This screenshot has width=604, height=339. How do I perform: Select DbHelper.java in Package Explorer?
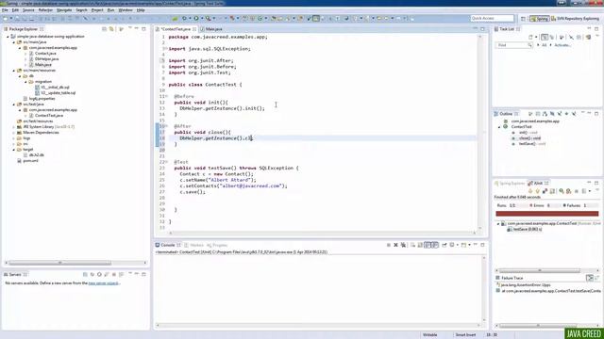46,58
